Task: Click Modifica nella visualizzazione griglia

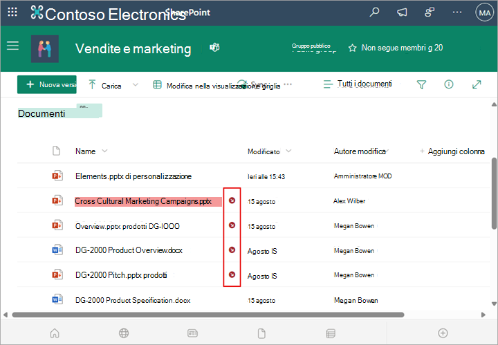Action: pyautogui.click(x=216, y=85)
